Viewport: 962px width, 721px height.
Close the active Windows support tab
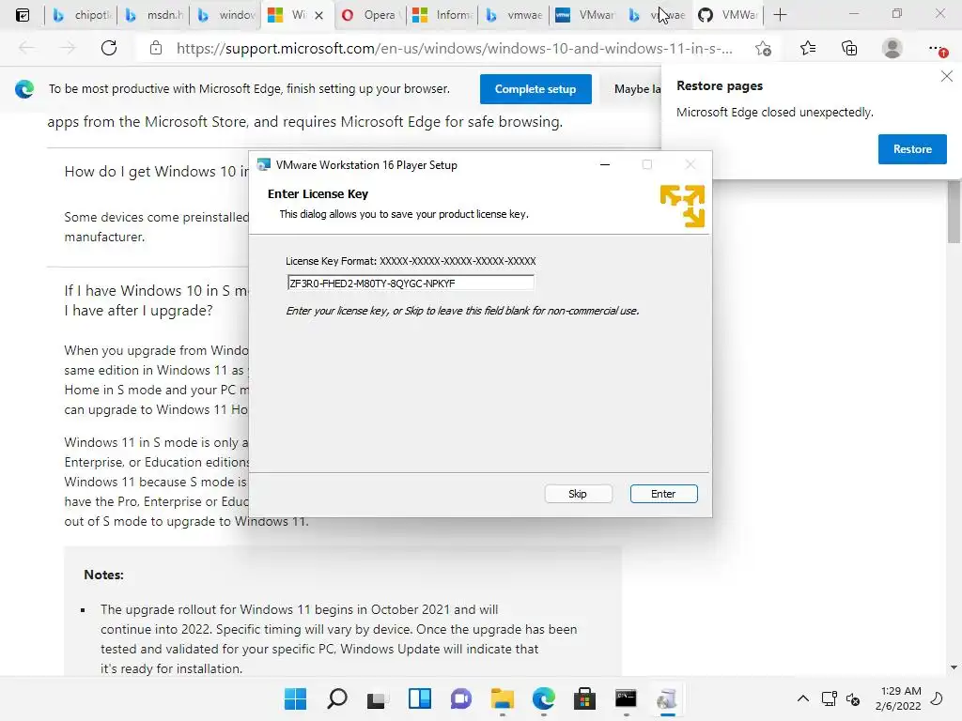tap(319, 15)
